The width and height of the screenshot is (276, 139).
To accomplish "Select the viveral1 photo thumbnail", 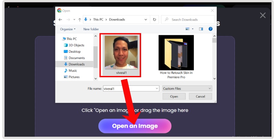I will point(121,53).
